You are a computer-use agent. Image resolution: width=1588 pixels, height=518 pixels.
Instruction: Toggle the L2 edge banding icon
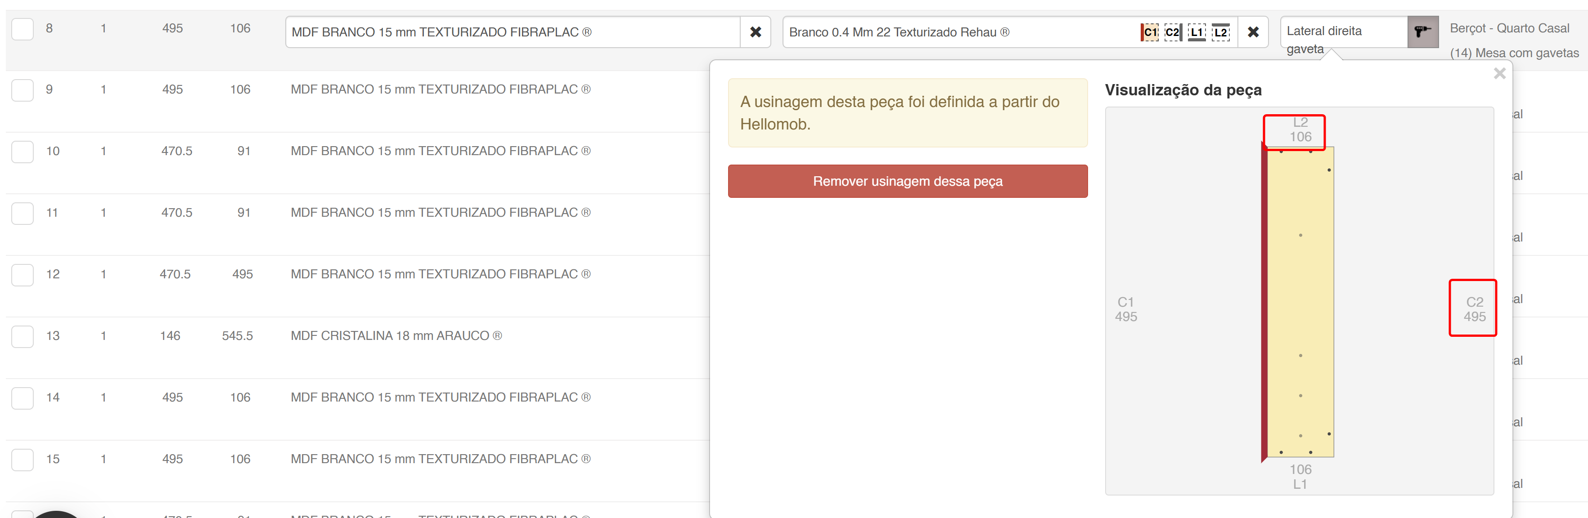click(x=1221, y=32)
